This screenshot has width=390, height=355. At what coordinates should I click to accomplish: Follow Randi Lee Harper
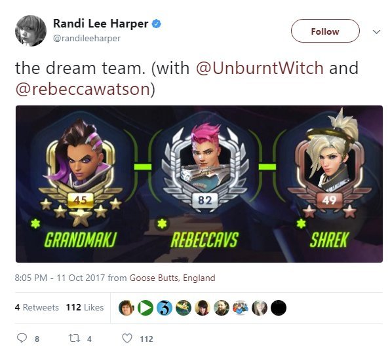(325, 31)
